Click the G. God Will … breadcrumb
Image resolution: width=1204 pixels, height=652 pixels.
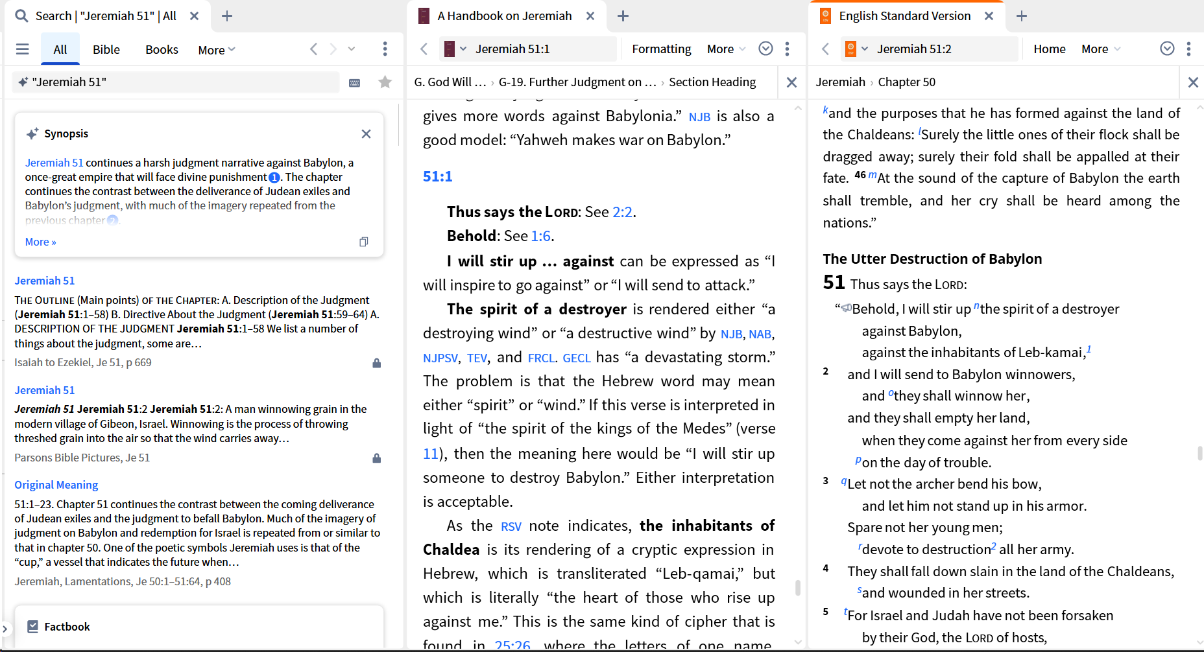[450, 82]
